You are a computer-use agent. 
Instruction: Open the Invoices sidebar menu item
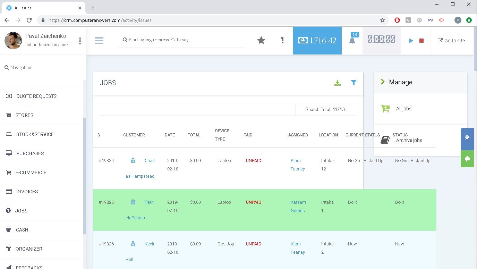[x=27, y=192]
